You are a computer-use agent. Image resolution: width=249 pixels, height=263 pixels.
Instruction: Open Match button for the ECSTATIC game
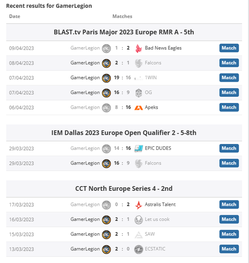[x=229, y=249]
